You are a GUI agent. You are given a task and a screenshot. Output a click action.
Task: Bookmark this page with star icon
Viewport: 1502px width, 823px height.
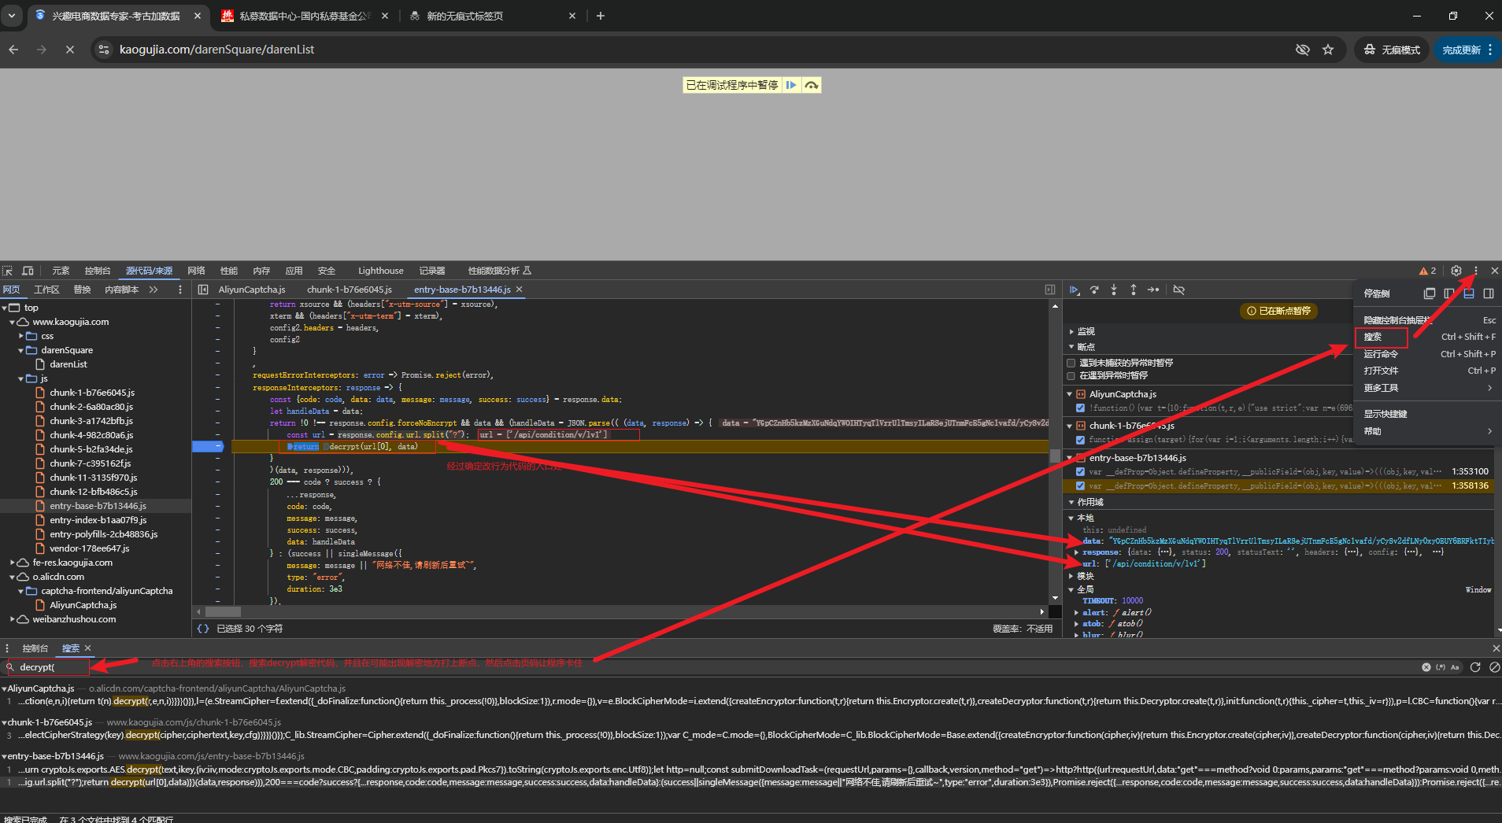[1328, 50]
